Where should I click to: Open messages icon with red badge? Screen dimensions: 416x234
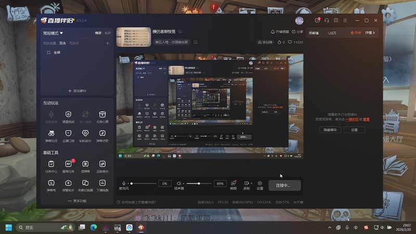pos(317,20)
